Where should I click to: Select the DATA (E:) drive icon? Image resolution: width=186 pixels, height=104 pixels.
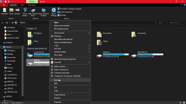pos(99,56)
